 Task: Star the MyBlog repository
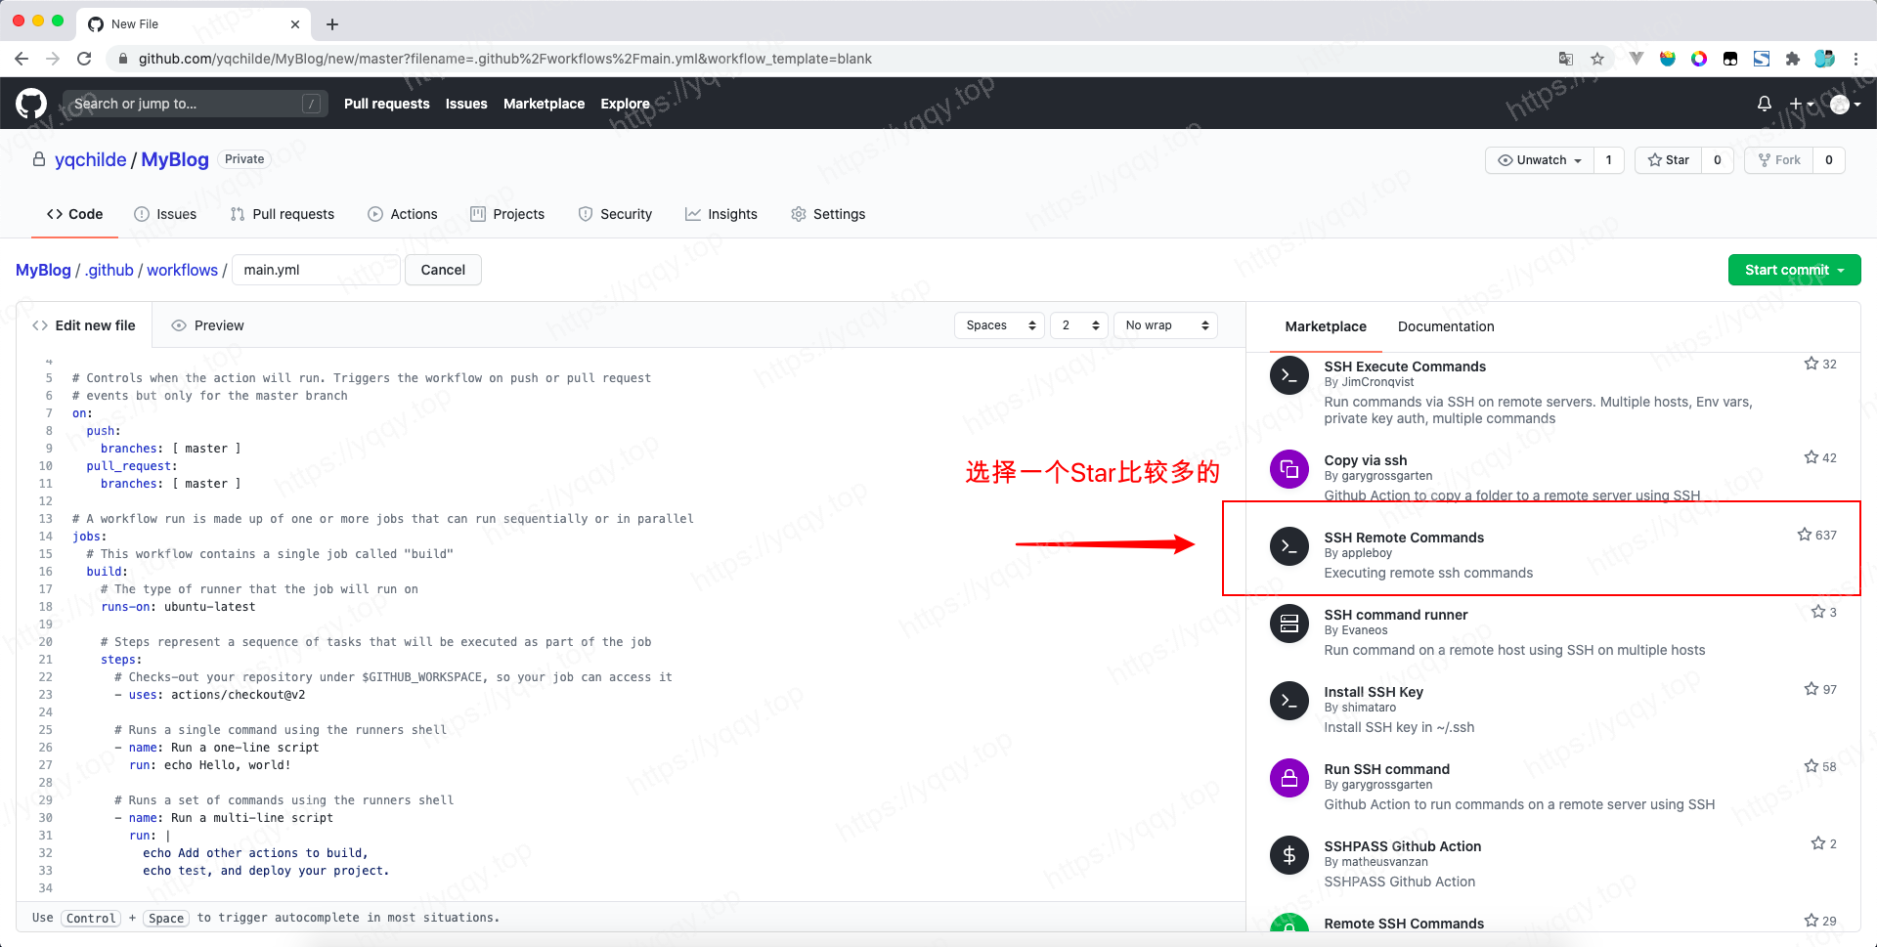pyautogui.click(x=1669, y=160)
